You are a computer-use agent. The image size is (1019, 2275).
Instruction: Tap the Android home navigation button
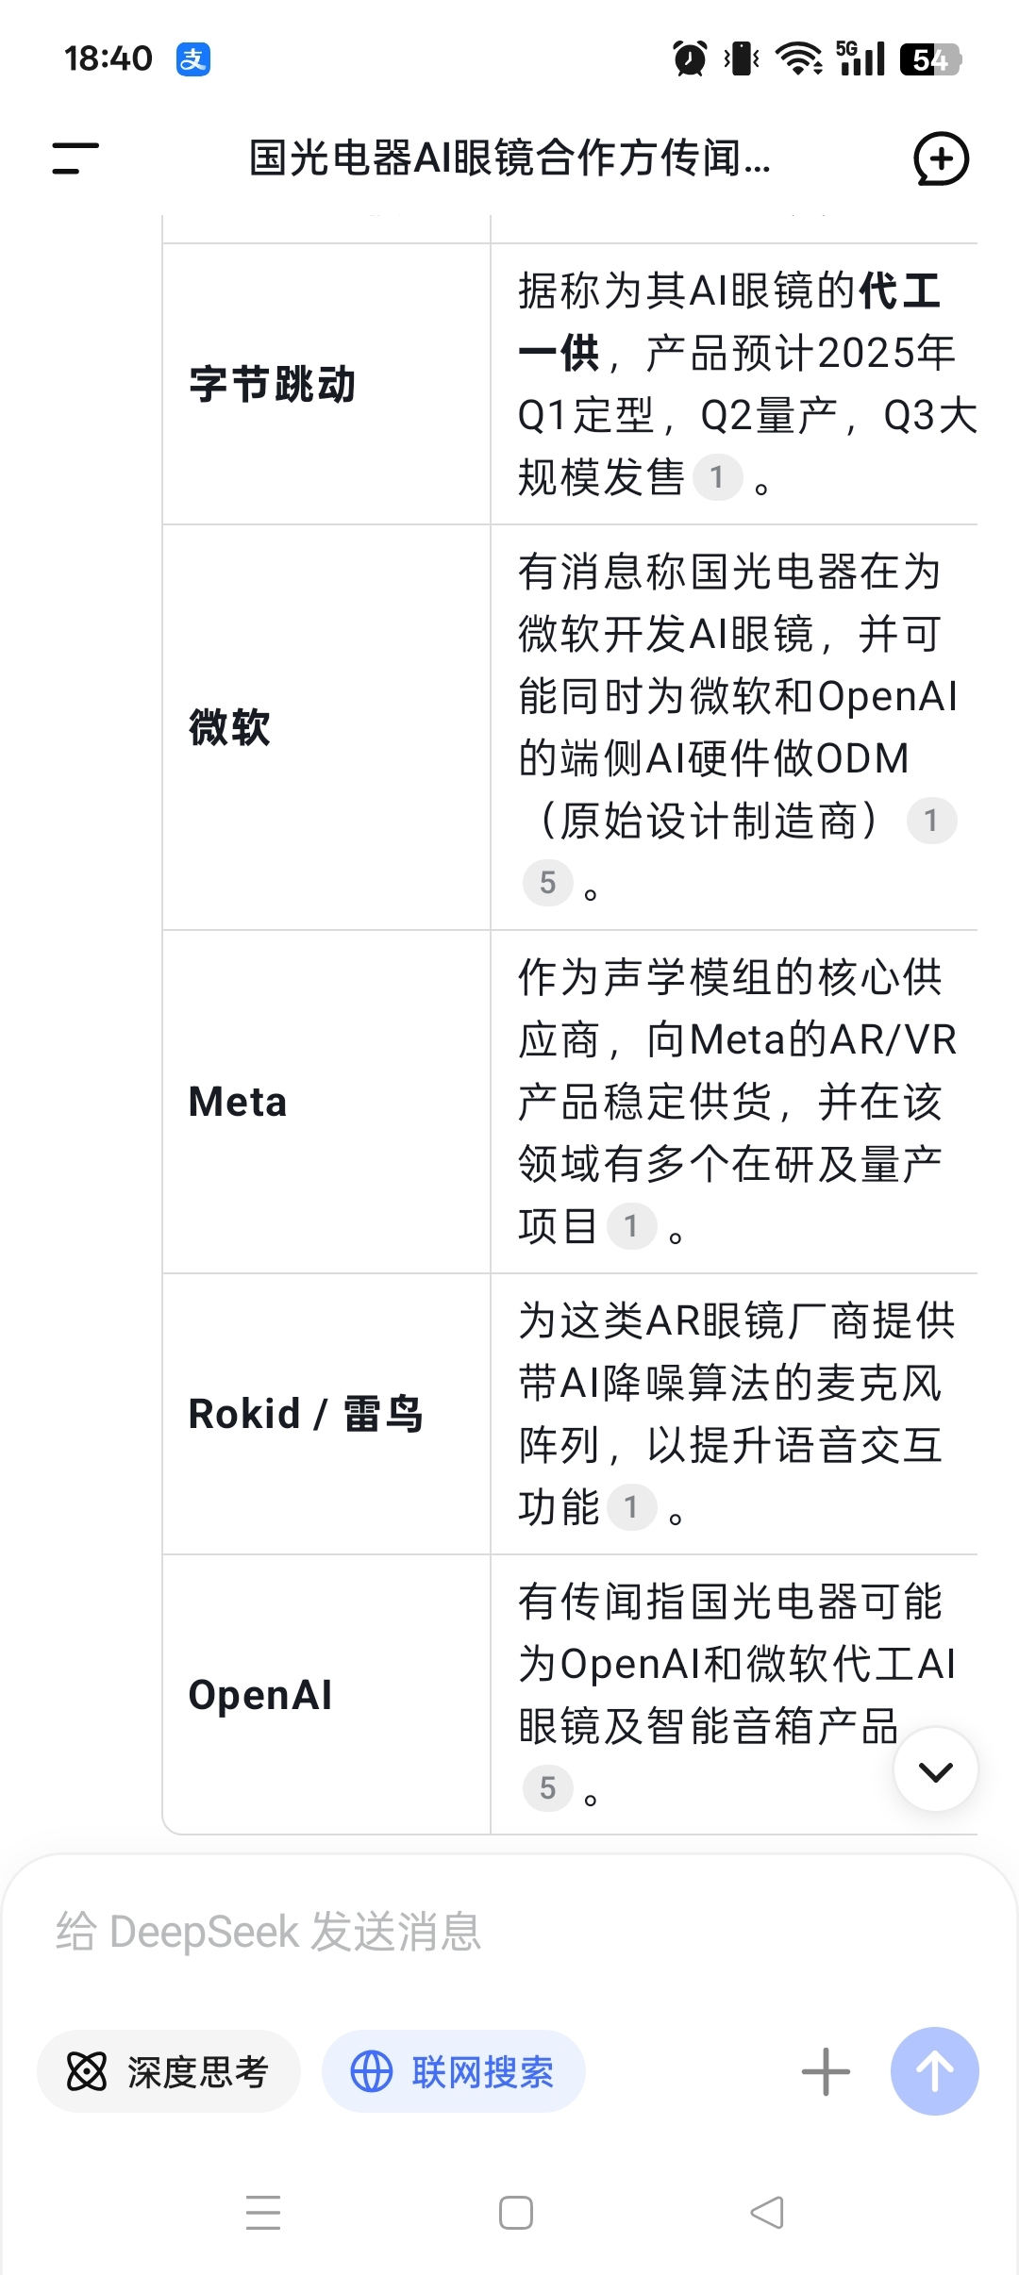pyautogui.click(x=516, y=2213)
